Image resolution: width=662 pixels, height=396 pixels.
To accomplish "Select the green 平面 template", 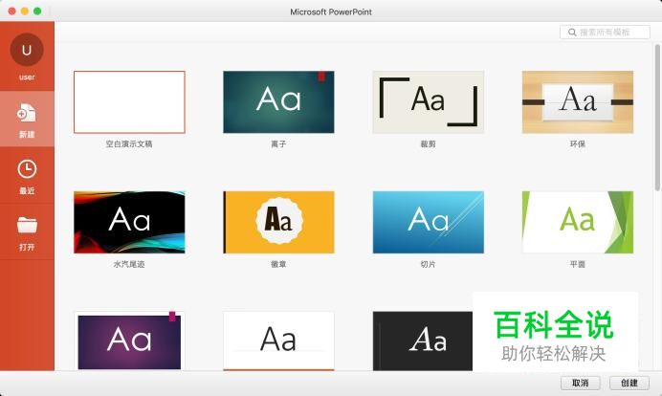I will (x=578, y=223).
